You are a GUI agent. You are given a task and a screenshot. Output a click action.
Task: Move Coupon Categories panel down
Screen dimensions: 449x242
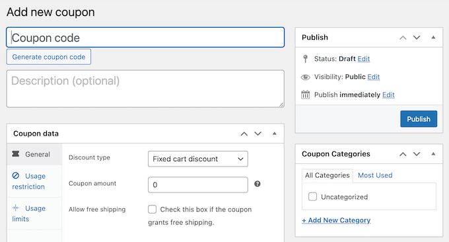[417, 154]
